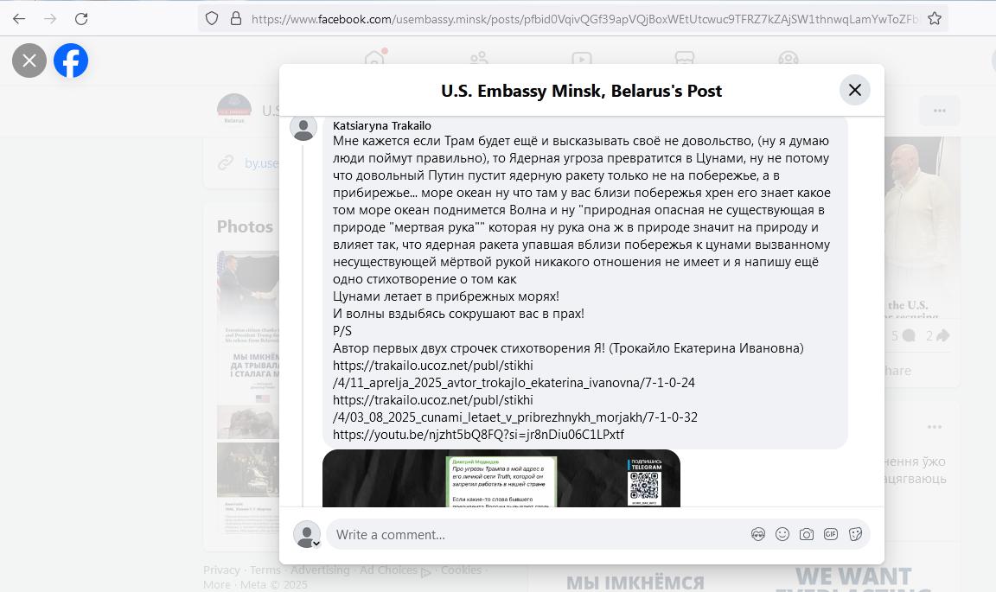View site security padlock info
Image resolution: width=996 pixels, height=592 pixels.
coord(235,18)
